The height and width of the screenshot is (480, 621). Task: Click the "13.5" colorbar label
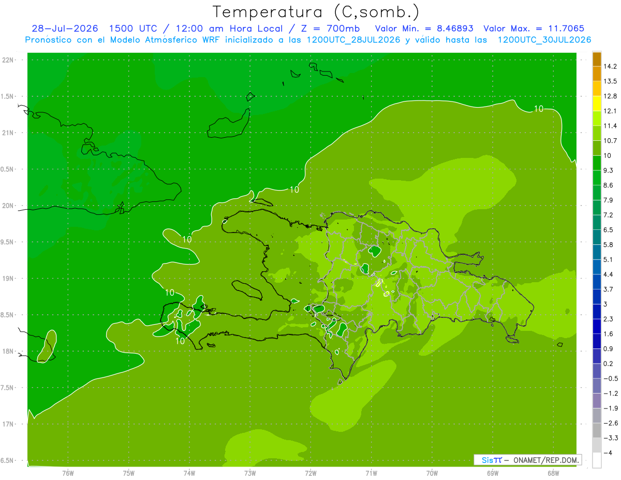[611, 81]
